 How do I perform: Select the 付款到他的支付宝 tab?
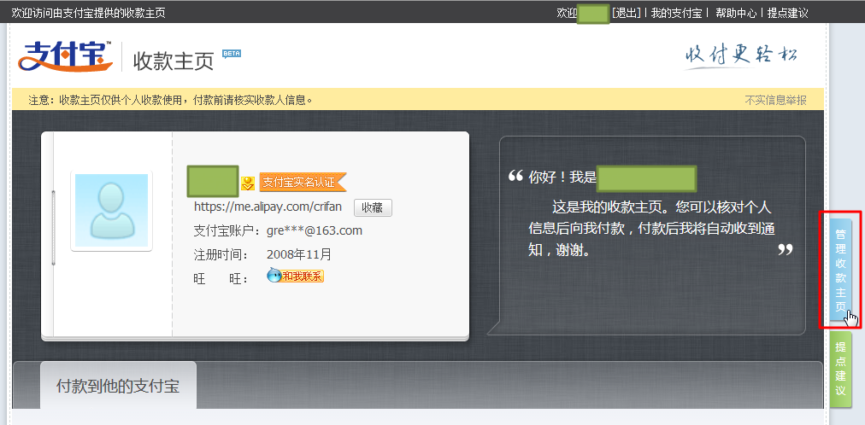[118, 386]
